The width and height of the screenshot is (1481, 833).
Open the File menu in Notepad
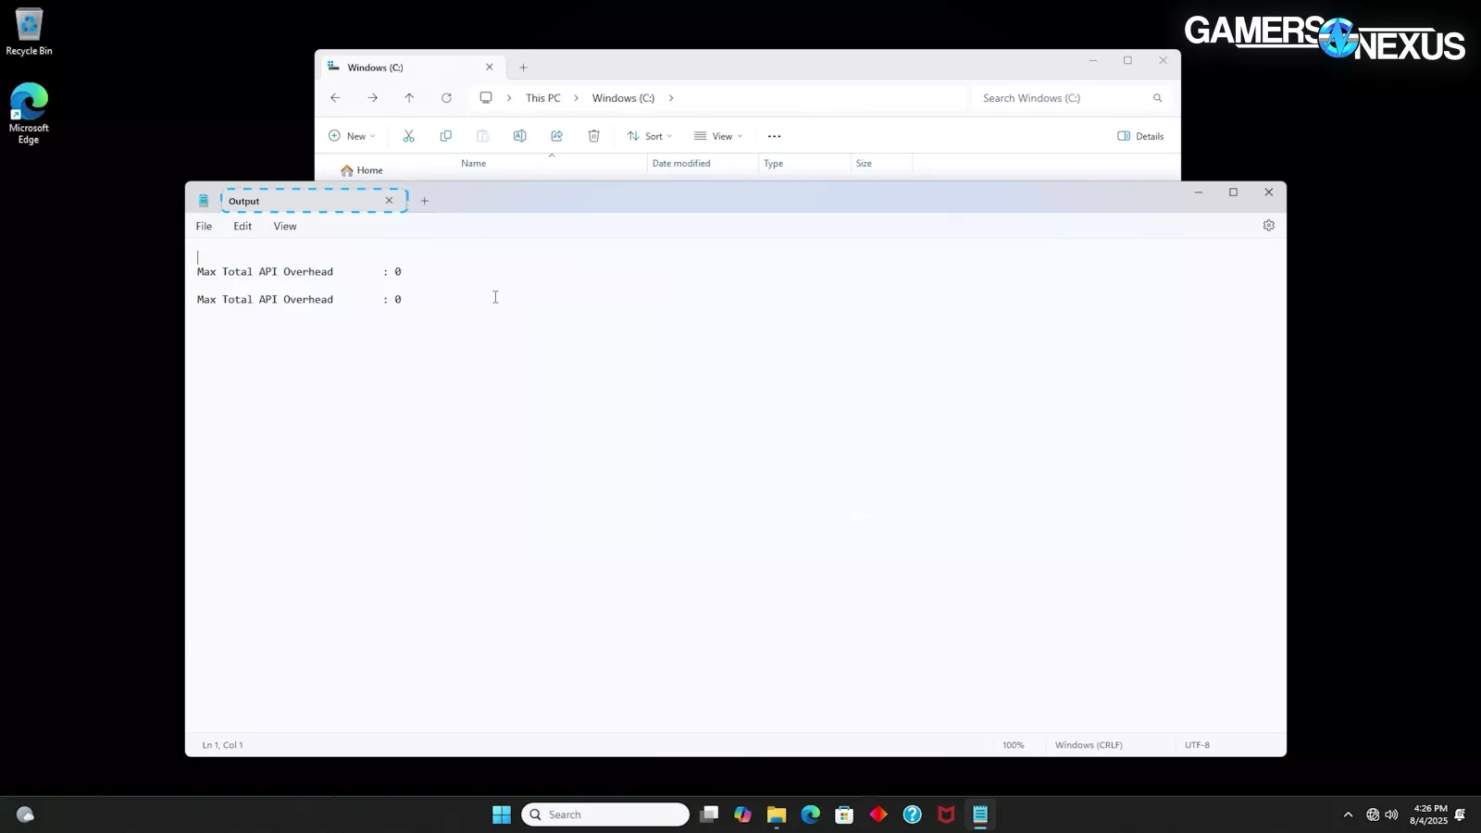click(x=204, y=226)
